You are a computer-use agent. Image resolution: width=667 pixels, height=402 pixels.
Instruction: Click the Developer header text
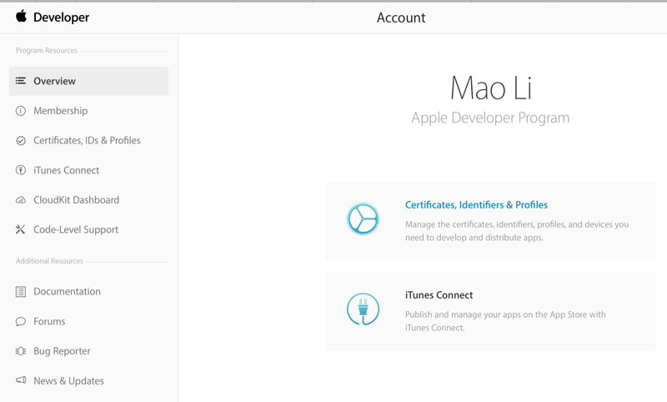(x=61, y=18)
